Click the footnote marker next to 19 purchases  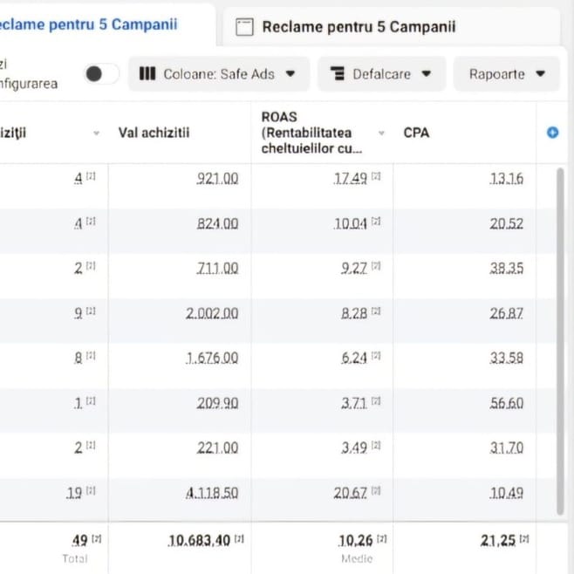click(x=91, y=493)
